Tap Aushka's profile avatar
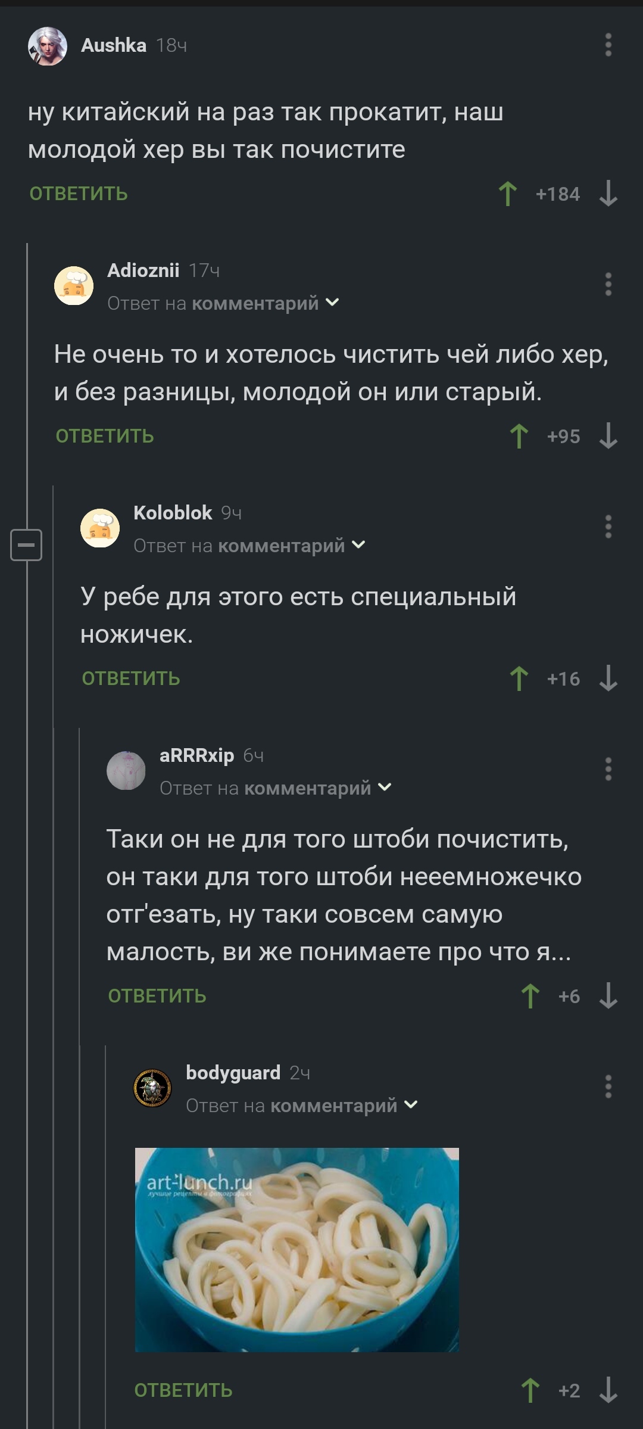 coord(48,46)
